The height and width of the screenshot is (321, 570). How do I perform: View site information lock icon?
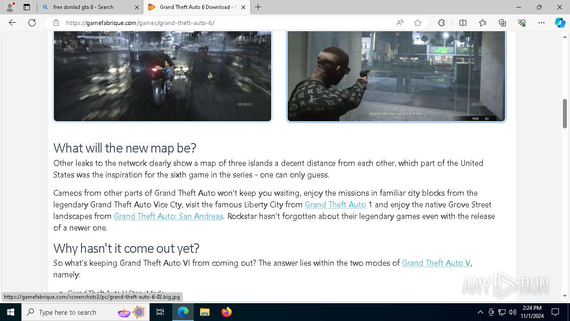tap(56, 23)
